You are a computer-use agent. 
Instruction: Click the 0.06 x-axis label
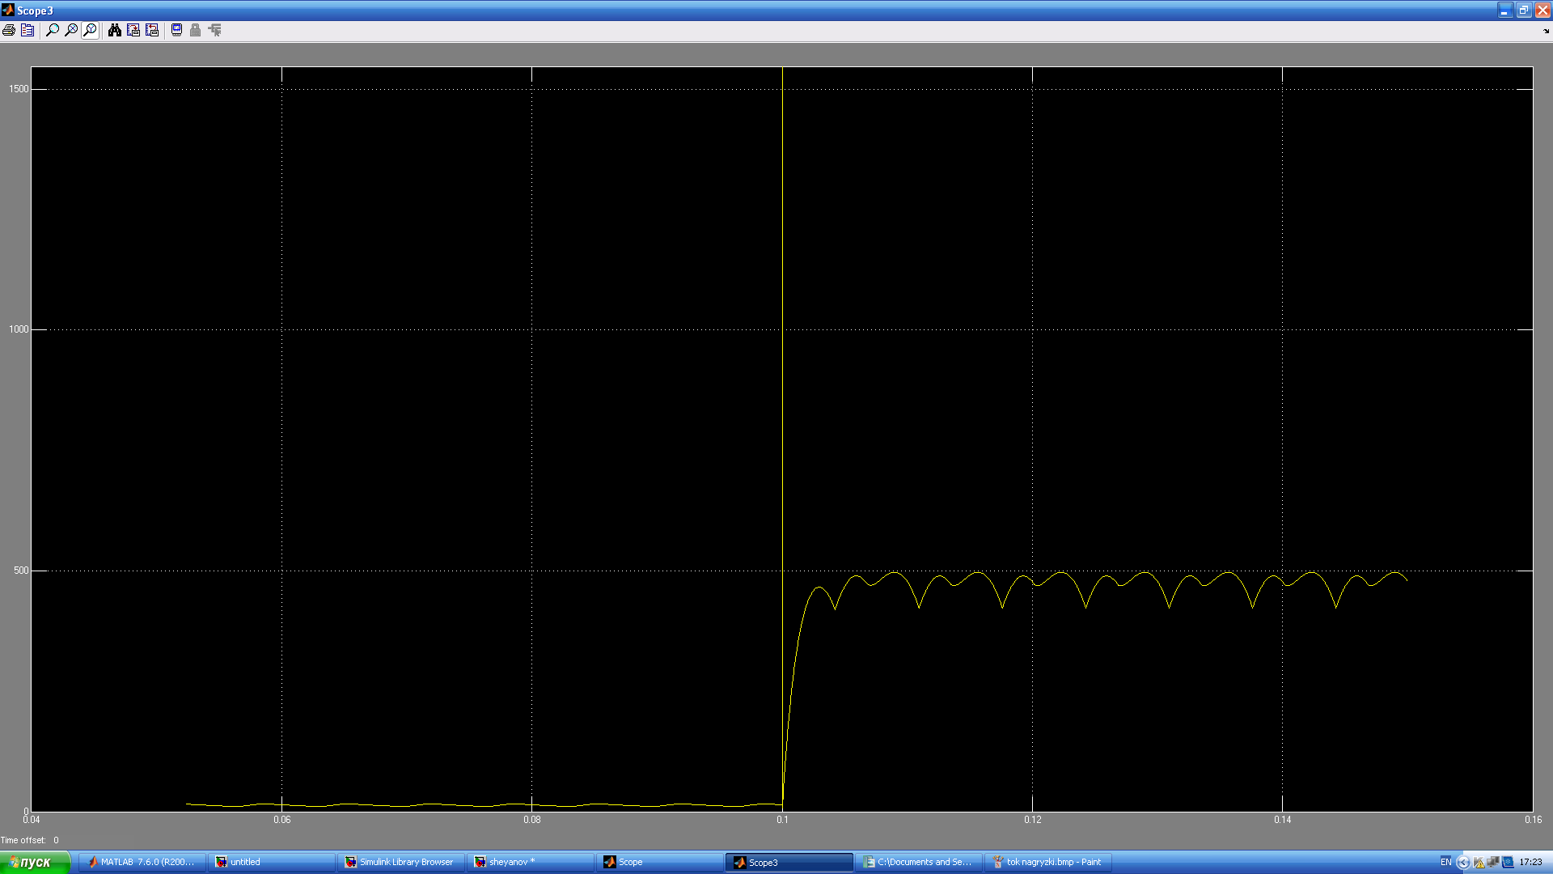tap(281, 820)
